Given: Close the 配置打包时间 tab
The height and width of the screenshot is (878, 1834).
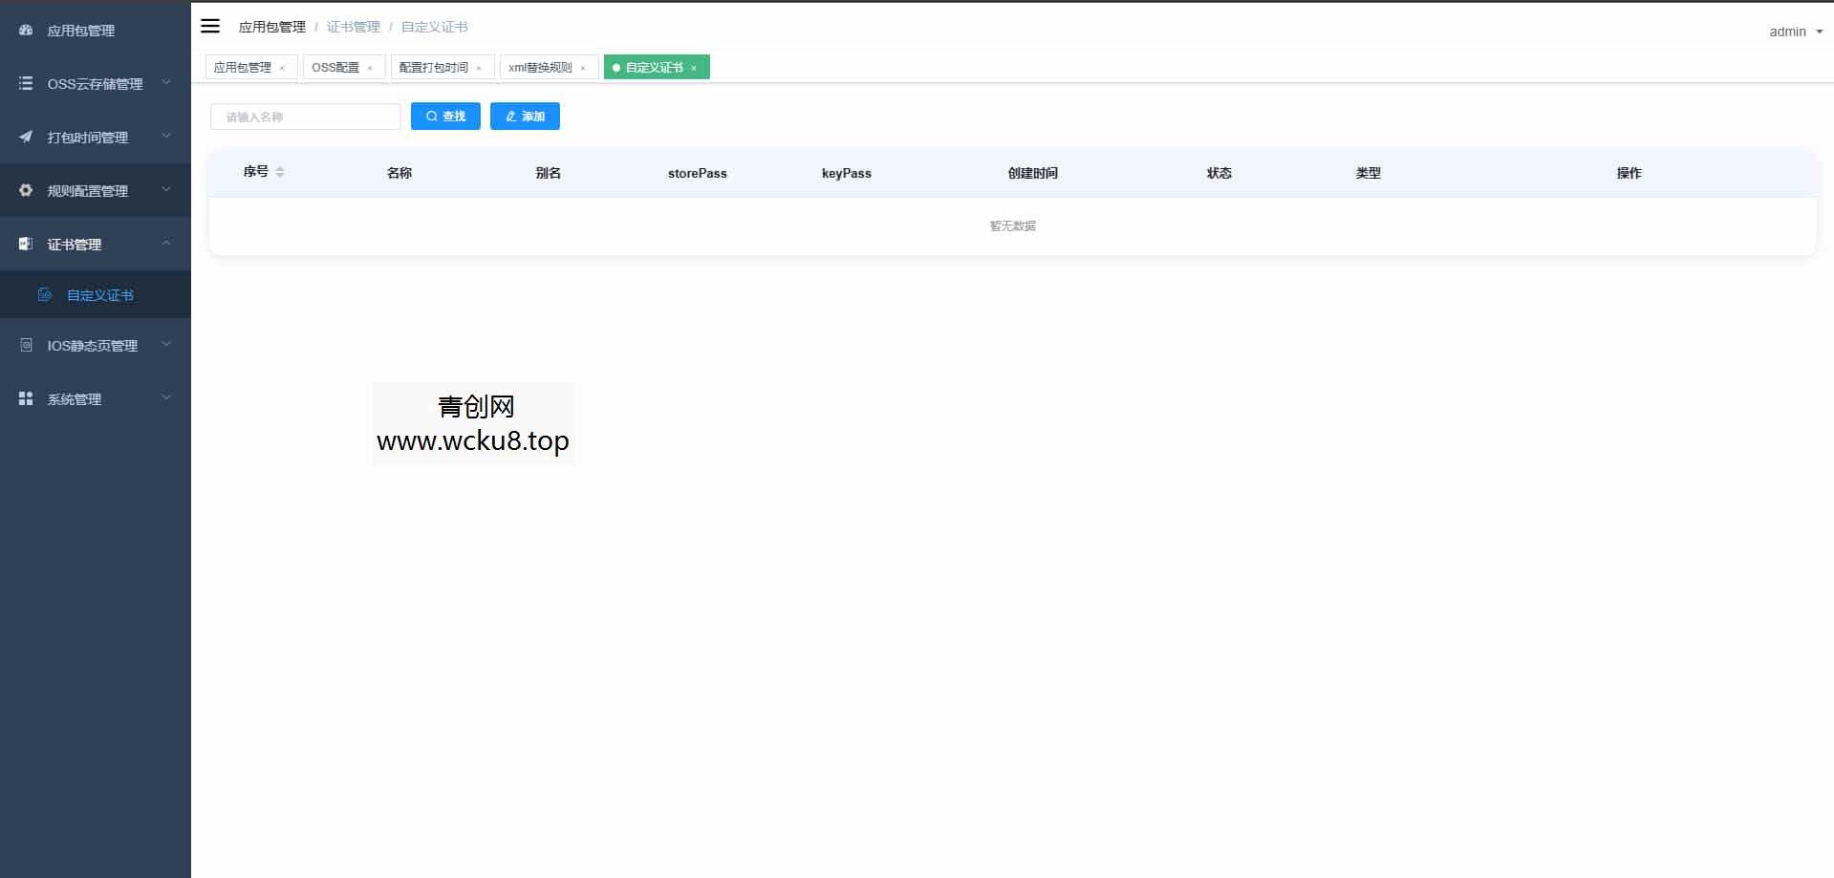Looking at the screenshot, I should 479,69.
